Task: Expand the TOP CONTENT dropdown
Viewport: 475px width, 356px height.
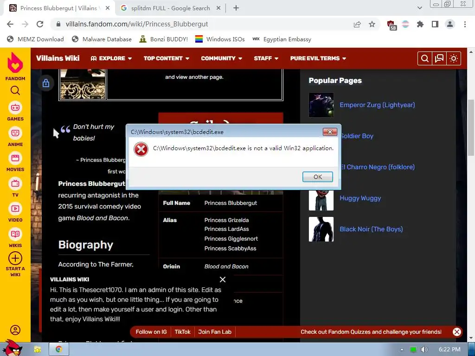Action: [167, 58]
